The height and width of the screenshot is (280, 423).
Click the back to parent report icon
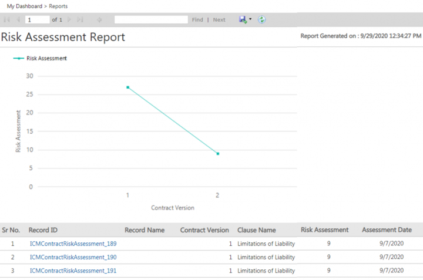99,20
